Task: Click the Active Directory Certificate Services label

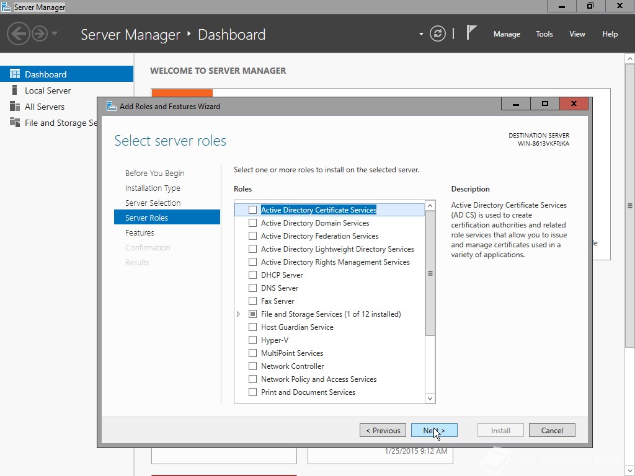Action: point(319,209)
